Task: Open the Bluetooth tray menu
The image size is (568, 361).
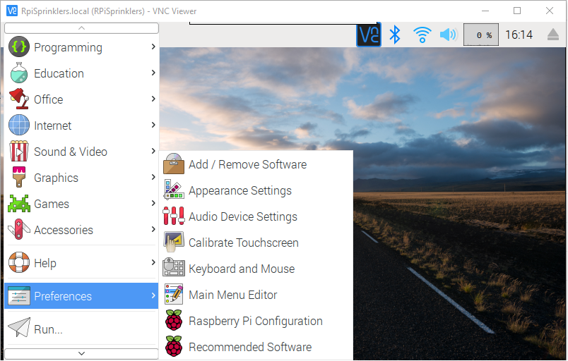Action: (396, 35)
